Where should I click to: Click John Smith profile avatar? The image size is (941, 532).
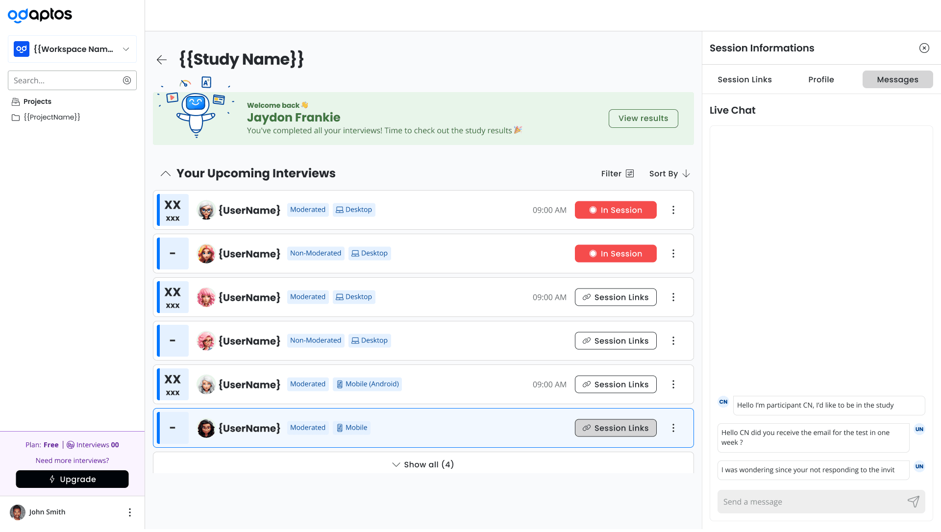tap(18, 512)
